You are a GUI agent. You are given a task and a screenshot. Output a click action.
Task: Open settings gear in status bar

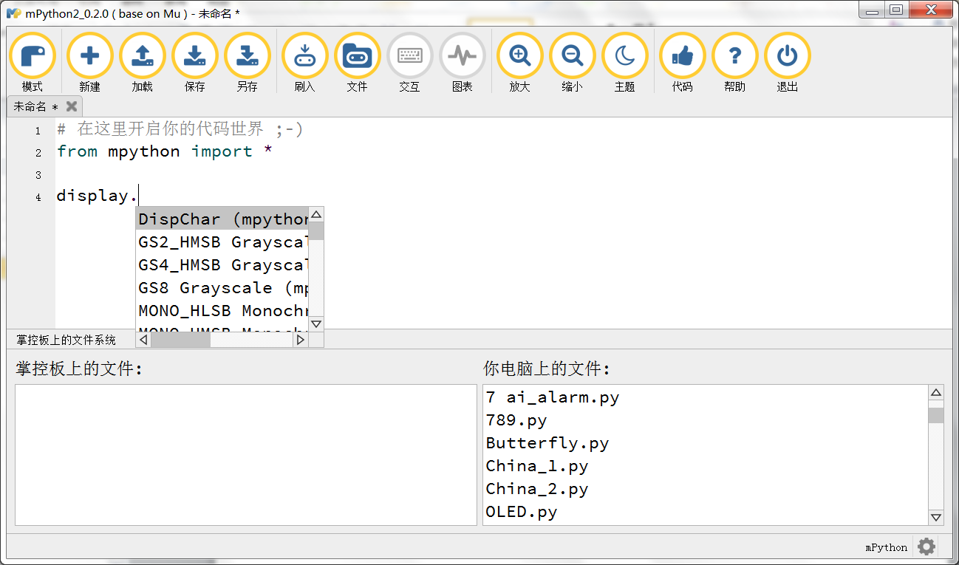[x=926, y=547]
